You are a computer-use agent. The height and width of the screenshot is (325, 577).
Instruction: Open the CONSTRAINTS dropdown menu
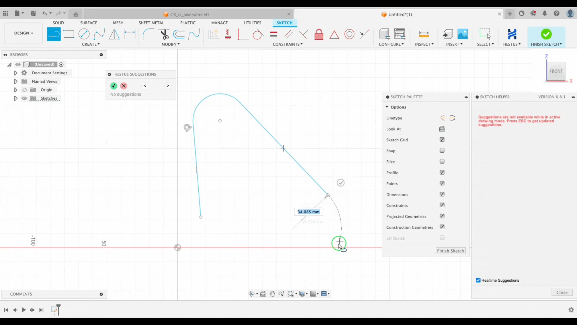click(x=288, y=44)
